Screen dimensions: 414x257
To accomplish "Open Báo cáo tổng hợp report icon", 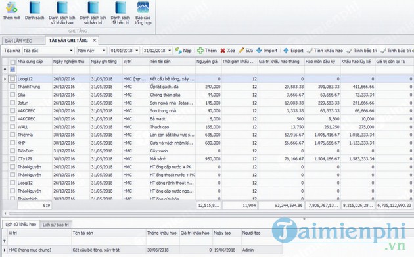I will point(143,13).
